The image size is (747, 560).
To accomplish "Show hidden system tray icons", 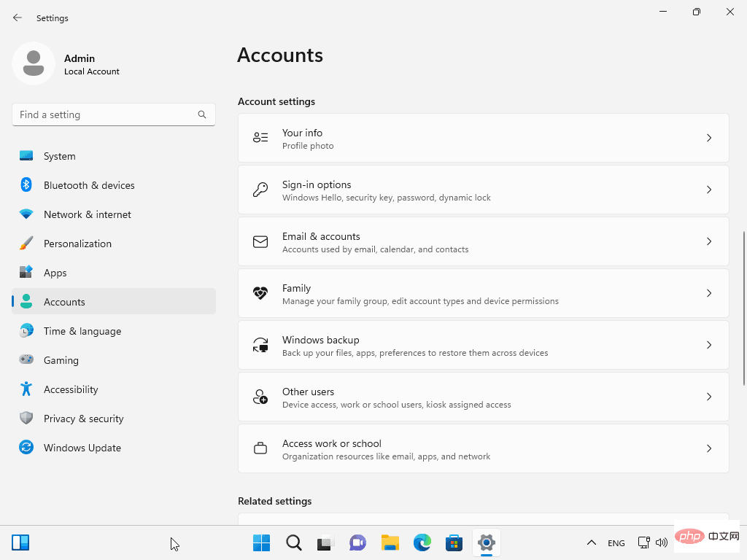I will (591, 542).
